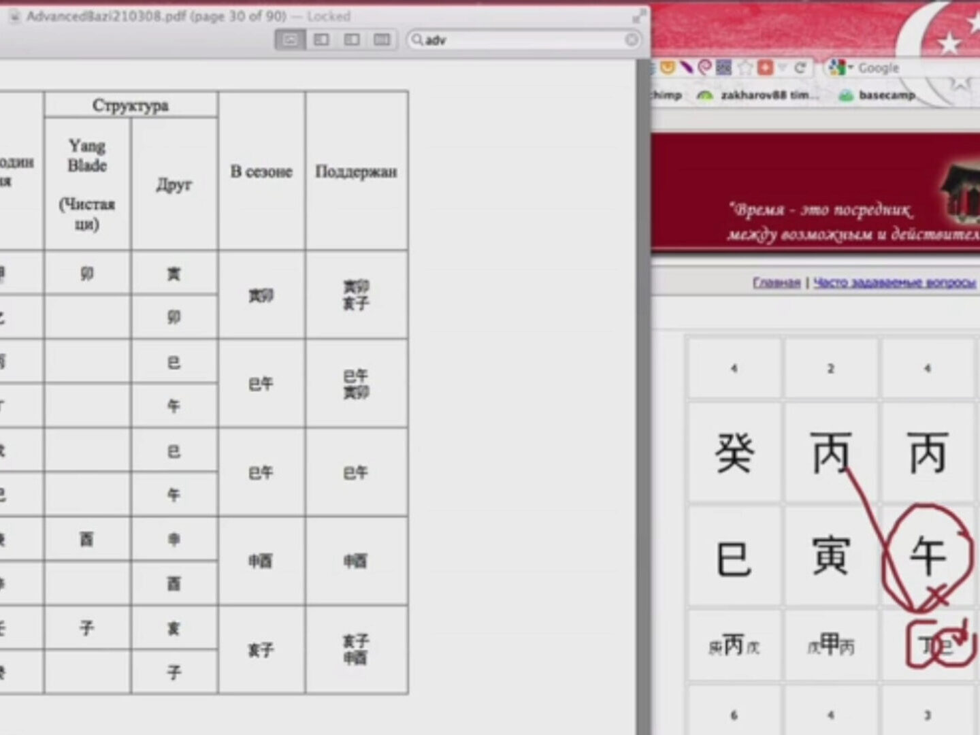Click the 'Главная' link
Viewport: 980px width, 735px height.
[x=776, y=282]
